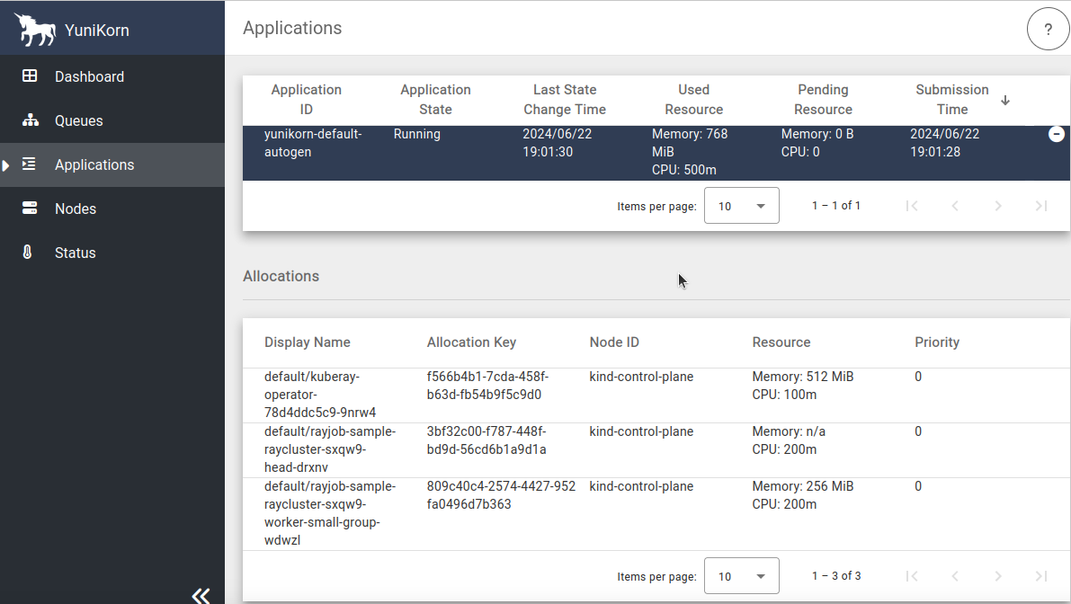This screenshot has width=1071, height=604.
Task: Click the Nodes server icon
Action: coord(30,209)
